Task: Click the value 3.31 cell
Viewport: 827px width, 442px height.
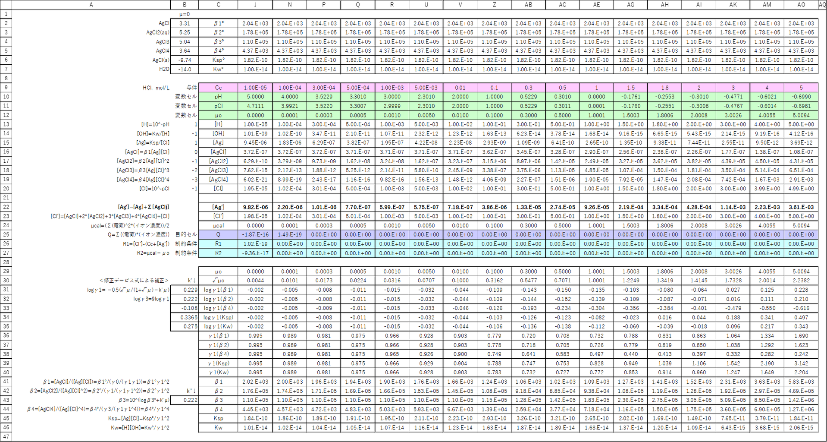Action: tap(185, 23)
